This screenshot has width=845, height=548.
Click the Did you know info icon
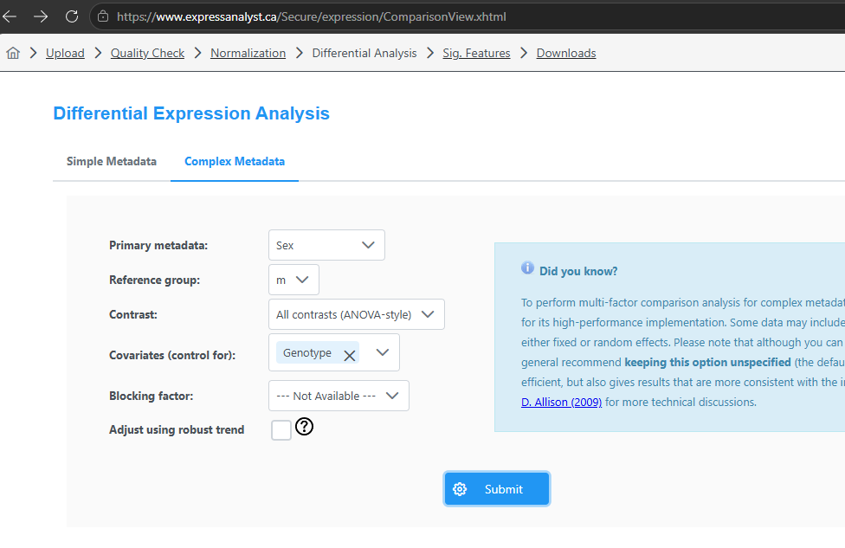[x=527, y=268]
